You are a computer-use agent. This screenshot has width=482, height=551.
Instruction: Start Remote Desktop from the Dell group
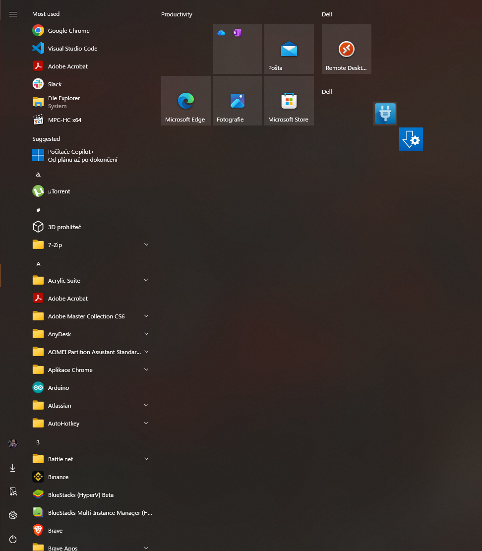click(346, 49)
